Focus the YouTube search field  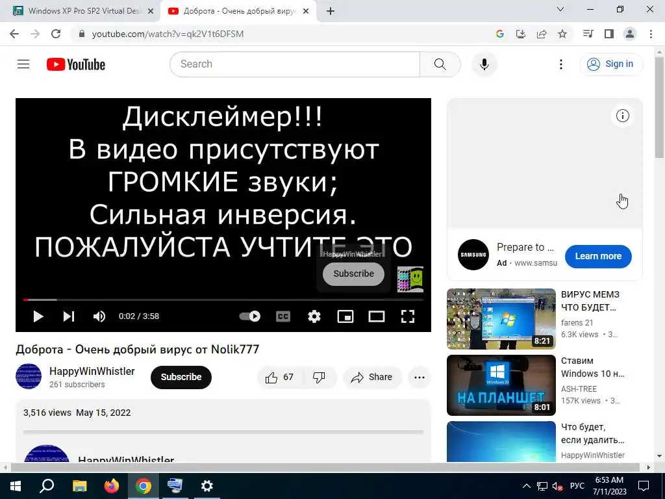pyautogui.click(x=295, y=64)
